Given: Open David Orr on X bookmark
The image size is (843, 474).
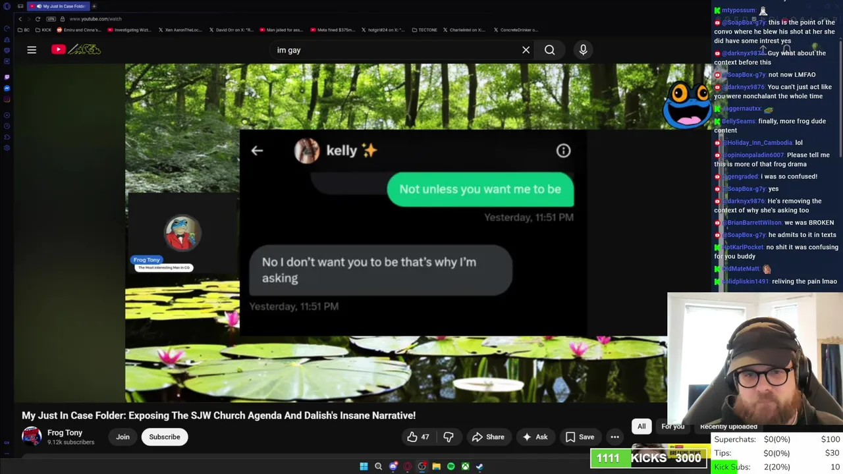Looking at the screenshot, I should (x=231, y=30).
